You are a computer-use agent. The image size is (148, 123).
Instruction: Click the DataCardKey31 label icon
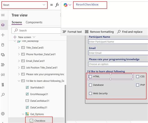[27, 107]
